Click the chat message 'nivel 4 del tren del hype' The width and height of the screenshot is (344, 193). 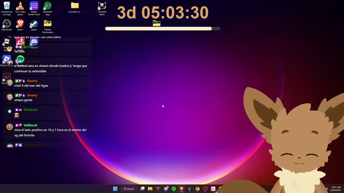pyautogui.click(x=31, y=86)
